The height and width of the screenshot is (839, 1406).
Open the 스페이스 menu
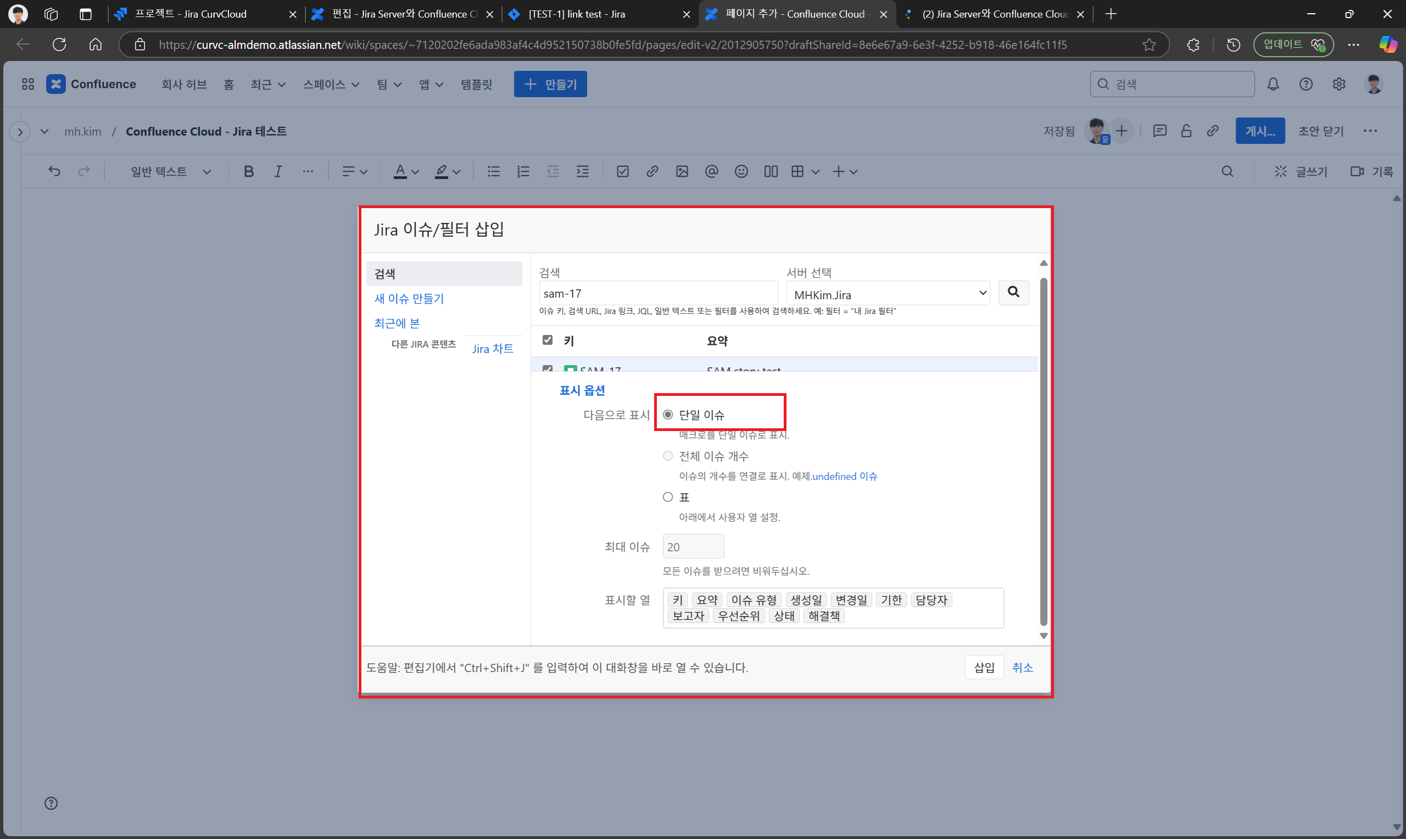click(331, 84)
